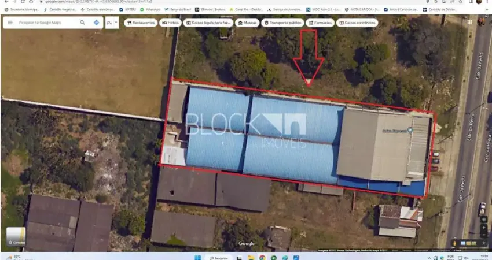Open 'Certidão Negativa...' bookmark
Viewport: 492px width, 260px height.
pos(60,10)
